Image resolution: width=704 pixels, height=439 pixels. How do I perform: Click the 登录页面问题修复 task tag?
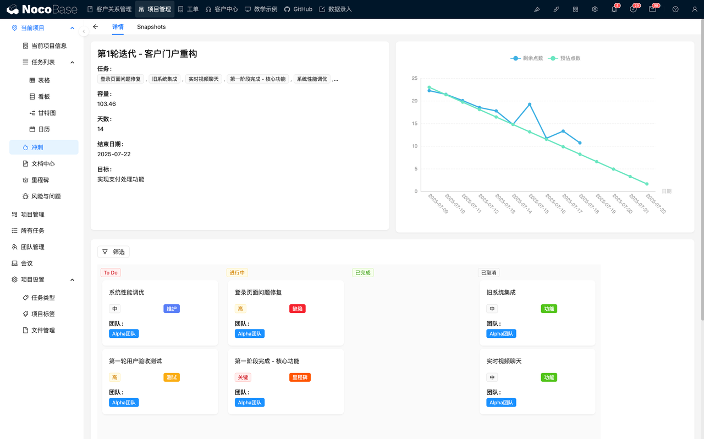click(x=120, y=79)
